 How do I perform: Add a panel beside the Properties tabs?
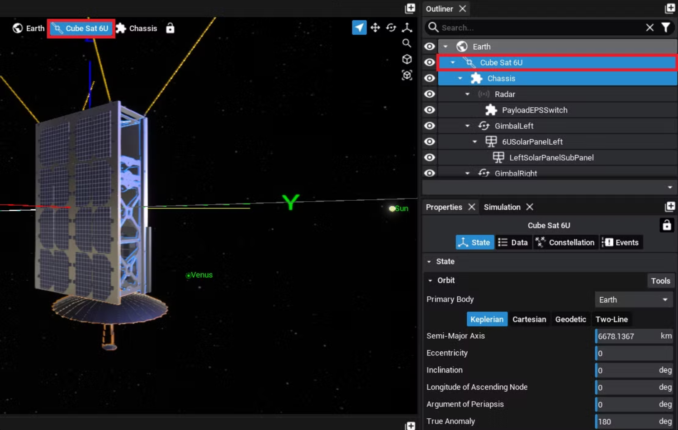tap(670, 207)
